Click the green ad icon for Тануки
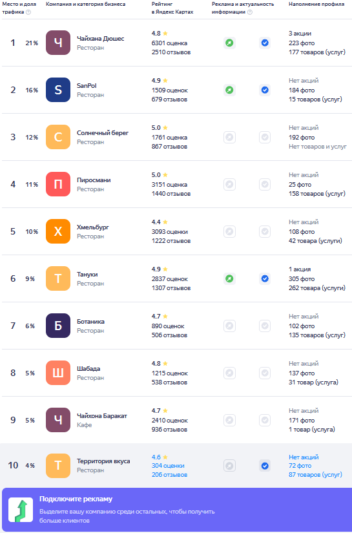Image resolution: width=352 pixels, height=533 pixels. tap(230, 278)
